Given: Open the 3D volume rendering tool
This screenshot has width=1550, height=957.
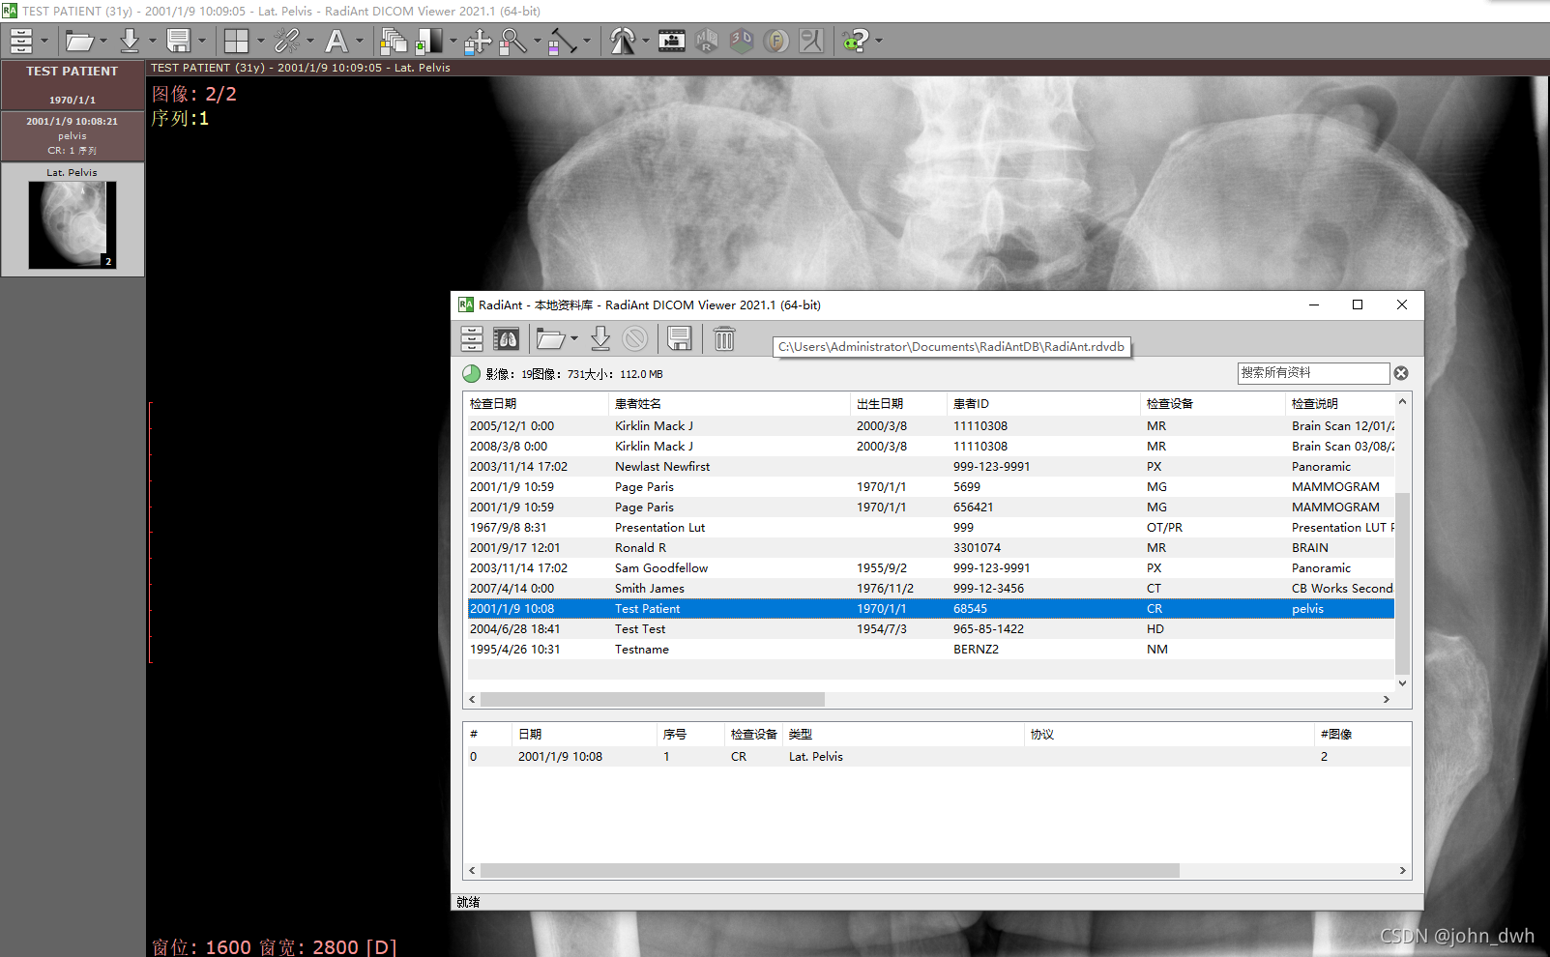Looking at the screenshot, I should [x=740, y=41].
